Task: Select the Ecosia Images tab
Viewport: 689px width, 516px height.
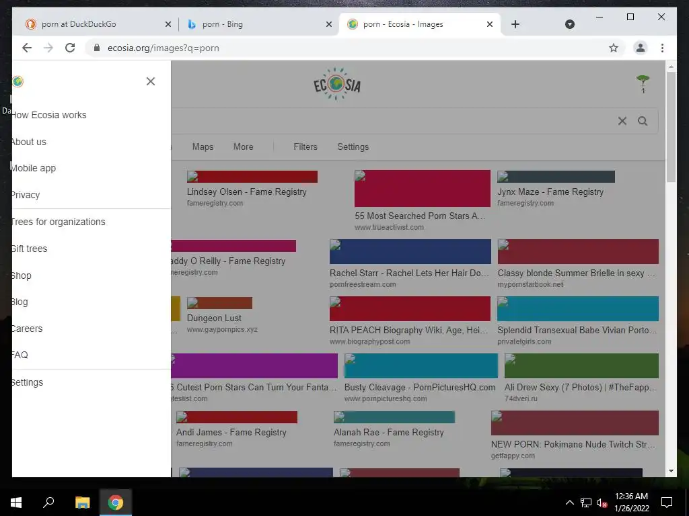Action: 419,24
